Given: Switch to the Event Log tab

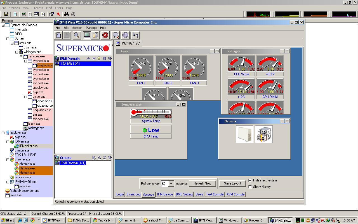Looking at the screenshot, I should pyautogui.click(x=133, y=194).
